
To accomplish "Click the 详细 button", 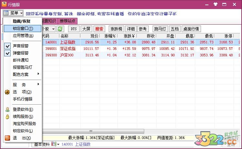I will (x=131, y=29).
